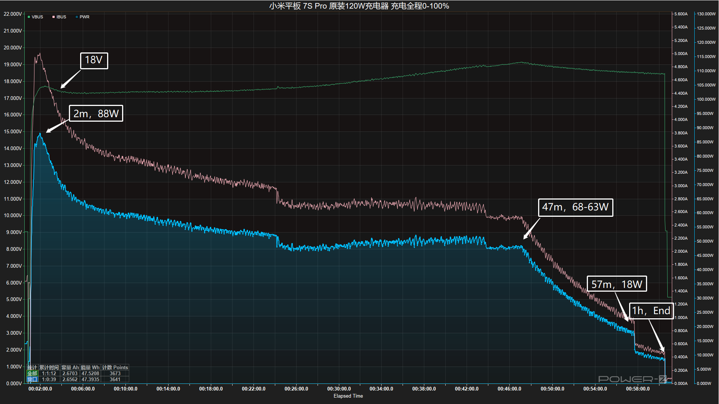Click the 3.000A current axis label
The height and width of the screenshot is (404, 719).
[x=681, y=186]
